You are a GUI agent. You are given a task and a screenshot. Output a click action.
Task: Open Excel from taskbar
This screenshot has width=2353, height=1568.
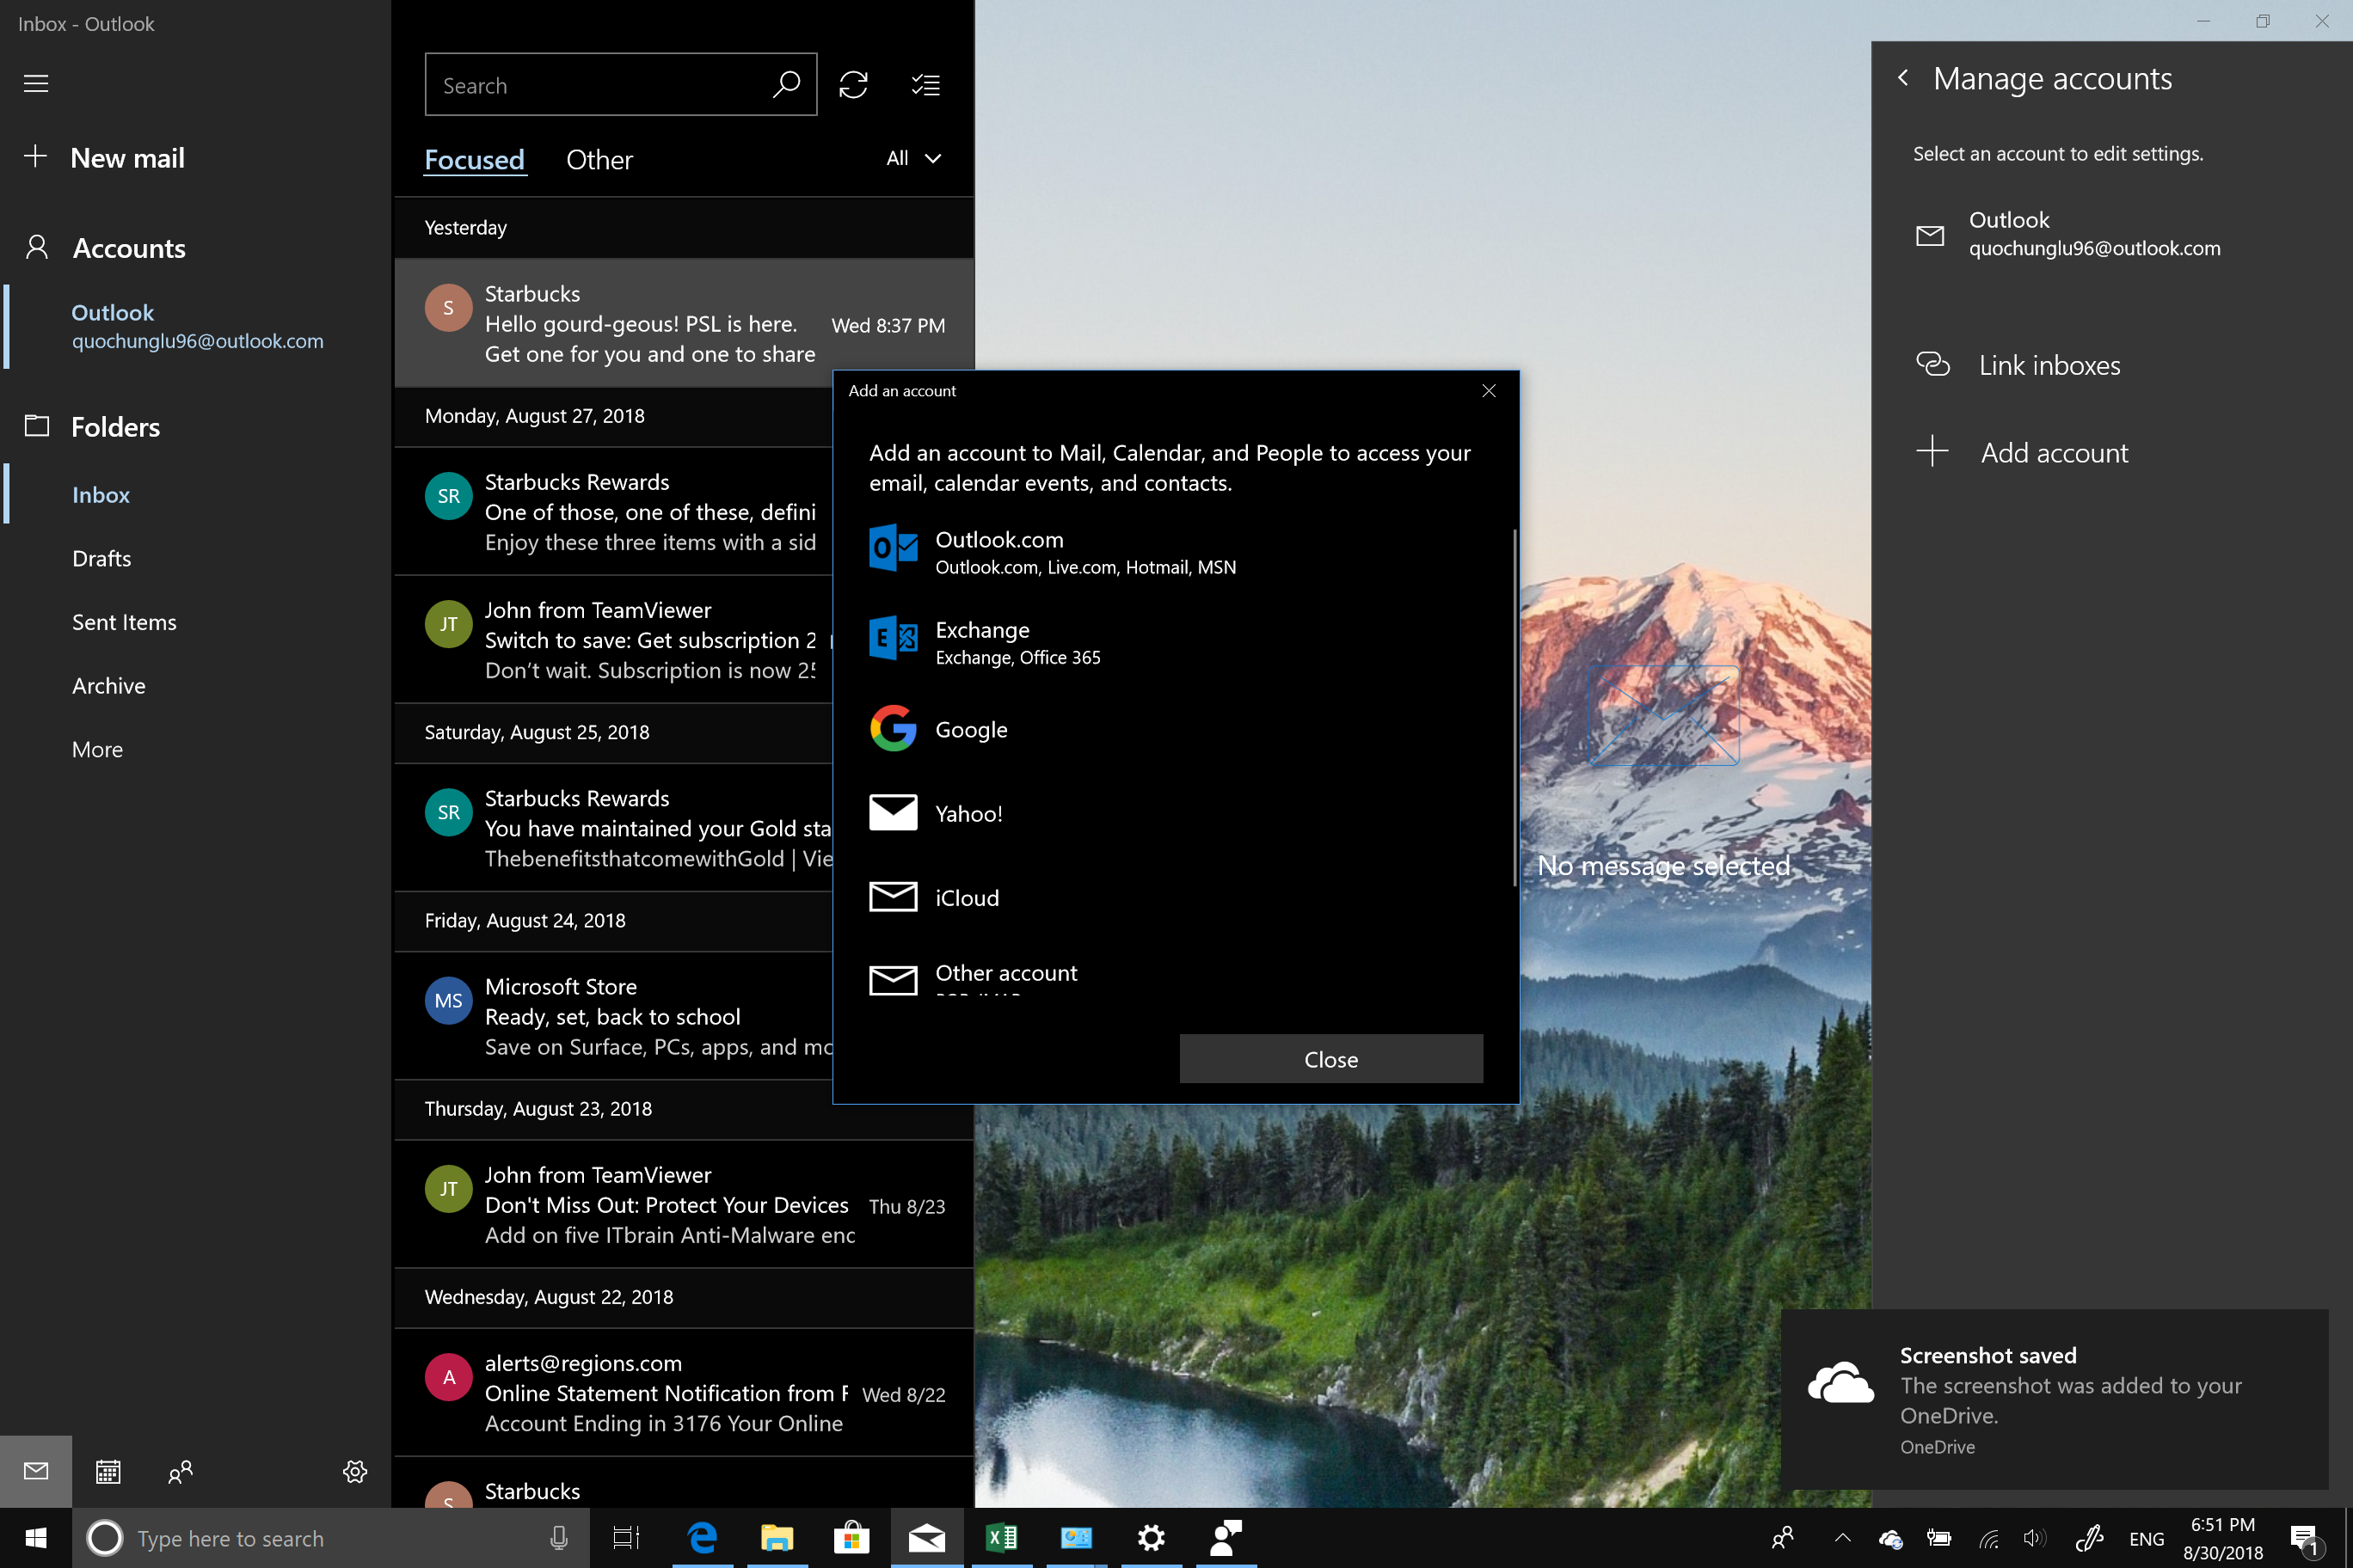(1001, 1538)
